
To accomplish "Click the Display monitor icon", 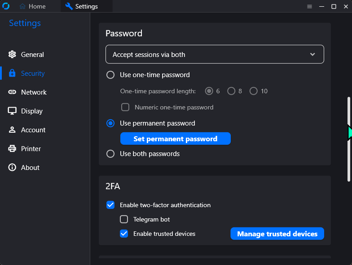I will (12, 111).
